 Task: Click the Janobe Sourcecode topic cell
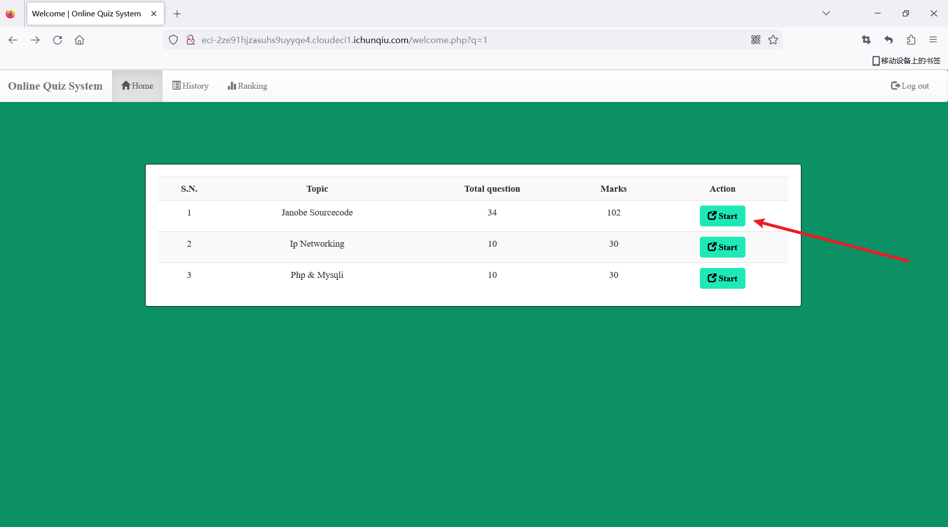317,212
